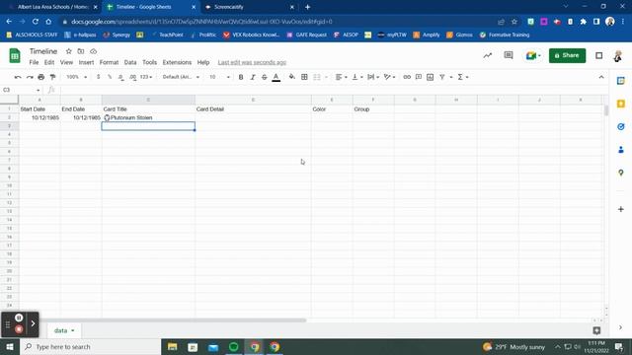Format as percent icon

coord(110,77)
